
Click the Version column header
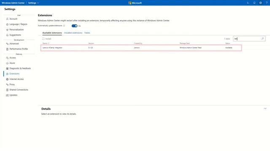pos(91,43)
